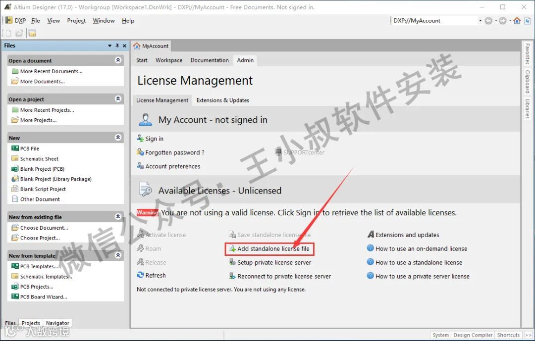The height and width of the screenshot is (341, 535).
Task: Click the Shortcuts status bar button
Action: click(508, 335)
